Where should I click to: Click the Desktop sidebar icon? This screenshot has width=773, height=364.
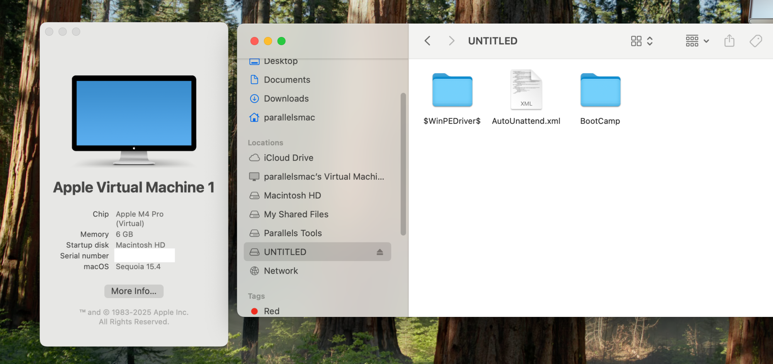[254, 61]
